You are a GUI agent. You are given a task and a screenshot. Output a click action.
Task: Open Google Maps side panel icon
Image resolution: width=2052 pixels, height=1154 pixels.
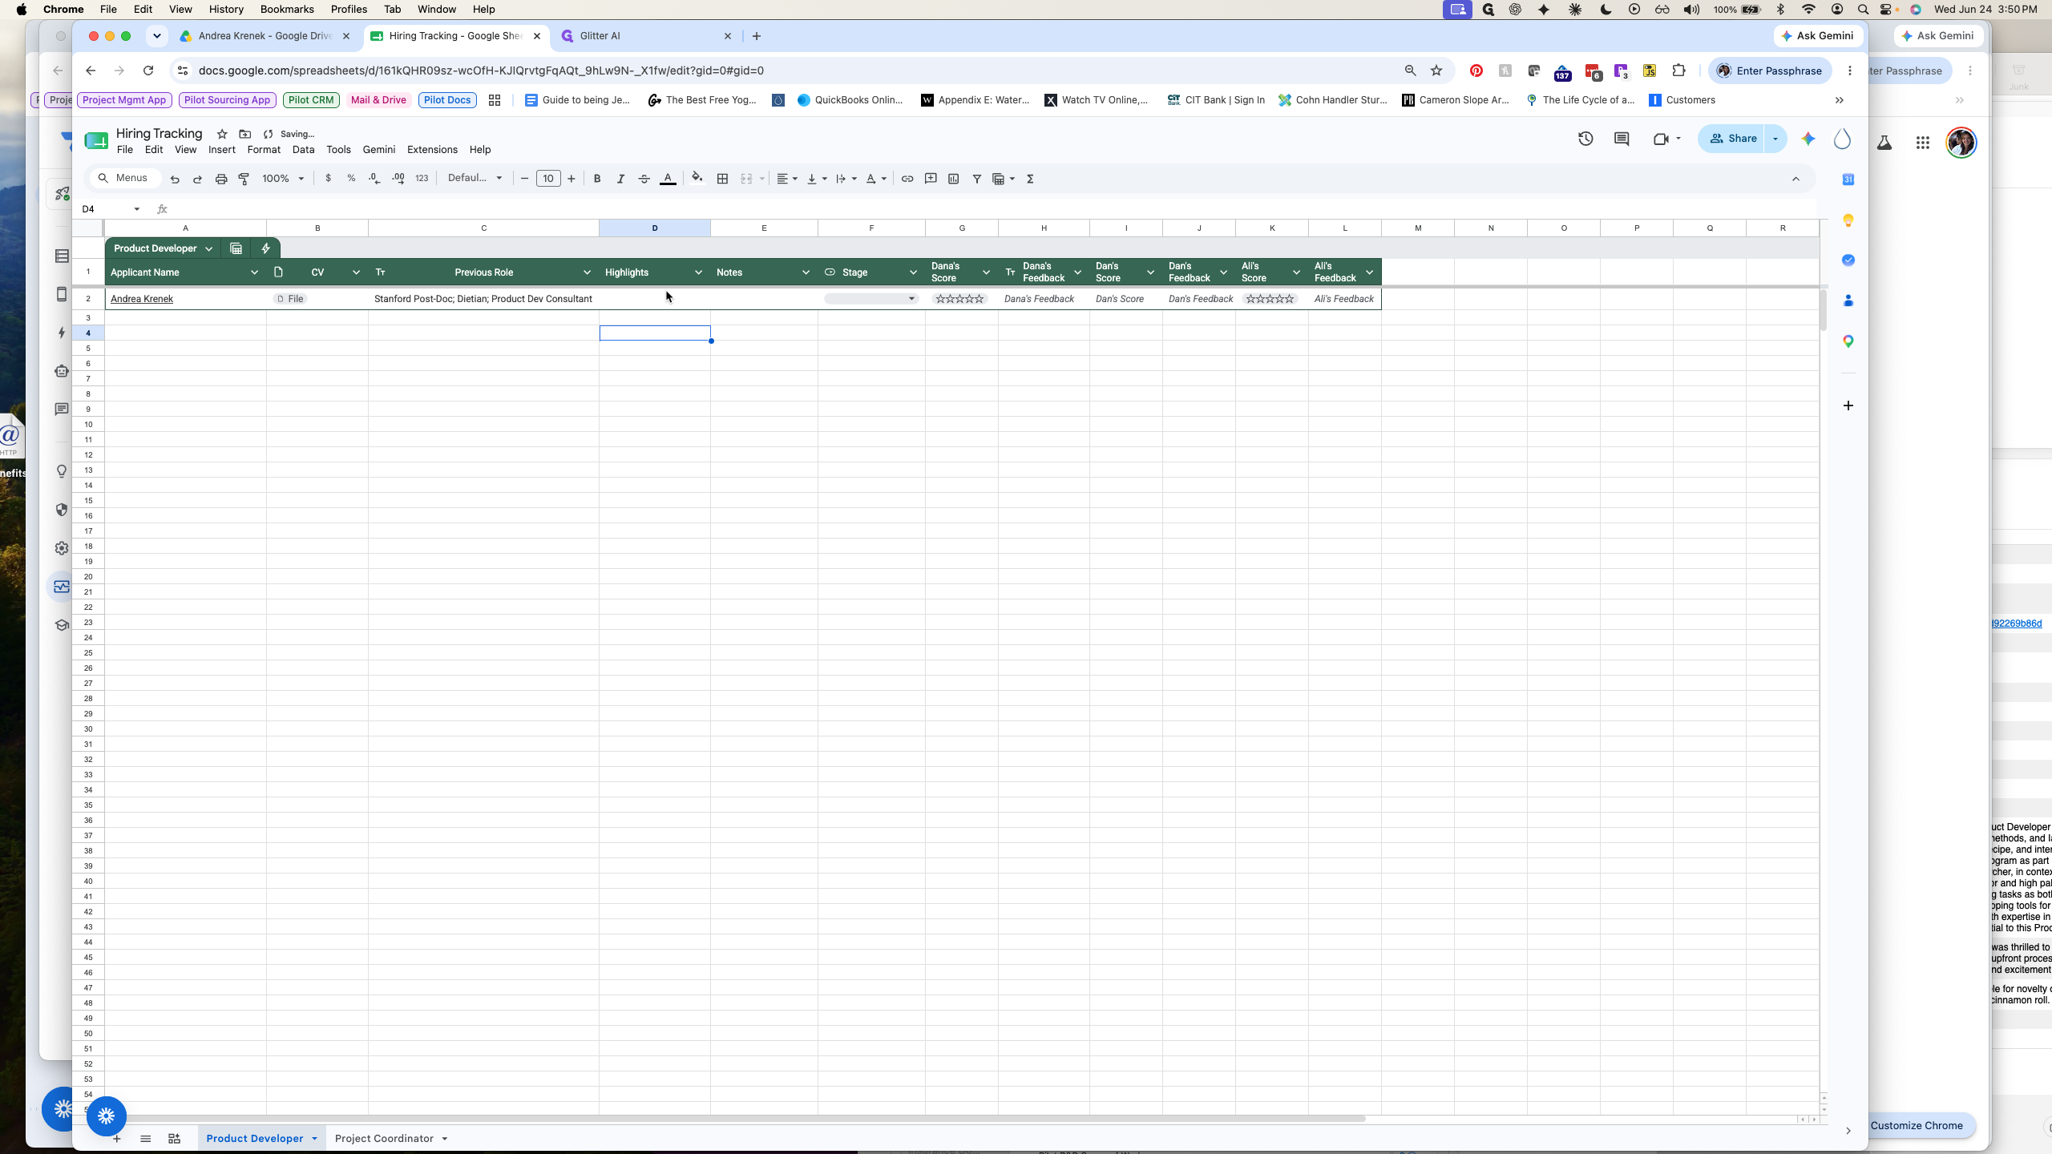click(1848, 341)
